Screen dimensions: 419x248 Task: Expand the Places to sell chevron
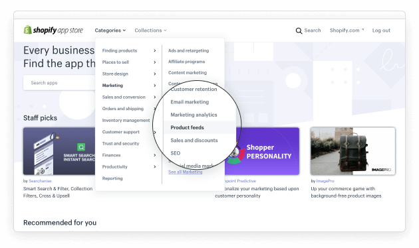click(155, 62)
